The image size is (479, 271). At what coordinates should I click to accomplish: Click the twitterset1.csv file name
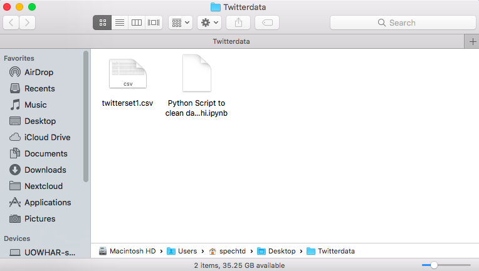[x=127, y=103]
